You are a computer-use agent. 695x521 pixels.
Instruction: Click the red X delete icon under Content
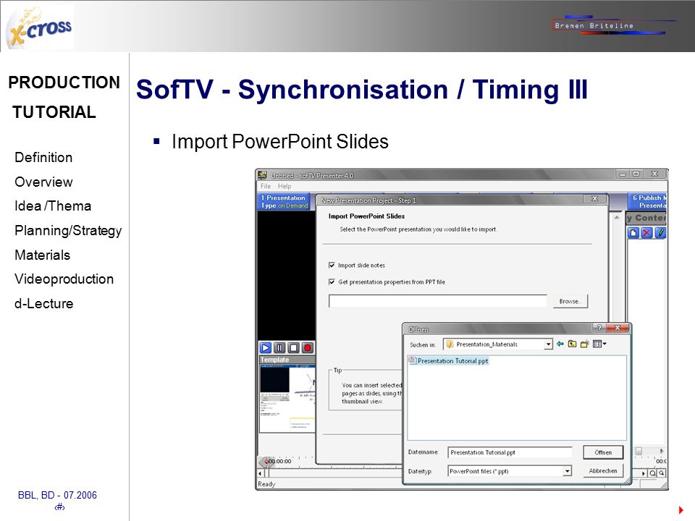click(646, 232)
